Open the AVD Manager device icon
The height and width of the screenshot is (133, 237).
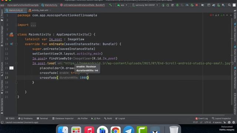click(x=218, y=5)
